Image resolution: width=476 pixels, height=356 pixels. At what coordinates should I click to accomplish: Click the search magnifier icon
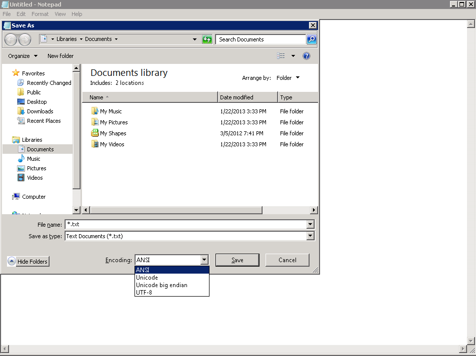311,39
